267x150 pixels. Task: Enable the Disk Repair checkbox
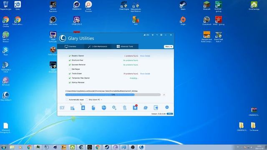(x=70, y=69)
